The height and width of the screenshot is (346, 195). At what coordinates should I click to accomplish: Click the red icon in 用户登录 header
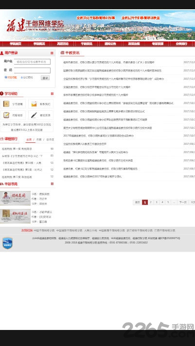coord(52,53)
